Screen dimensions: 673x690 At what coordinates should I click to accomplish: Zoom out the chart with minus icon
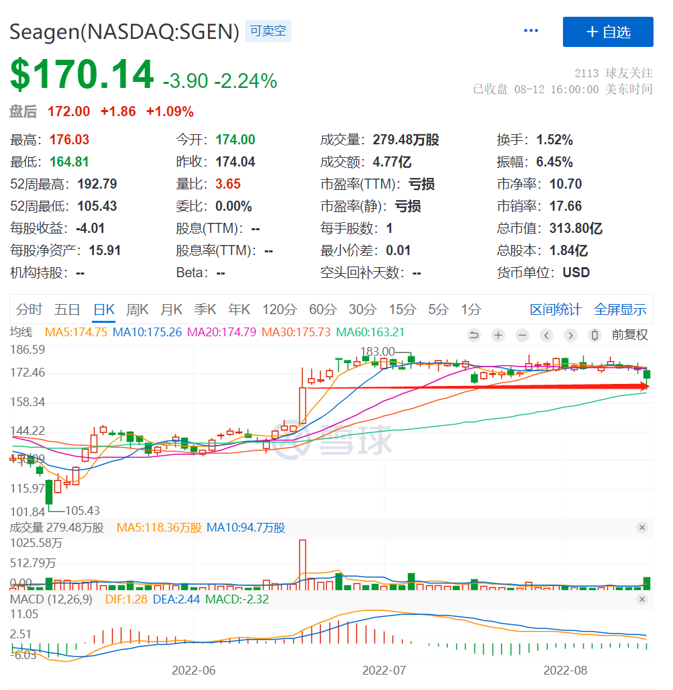pos(522,335)
